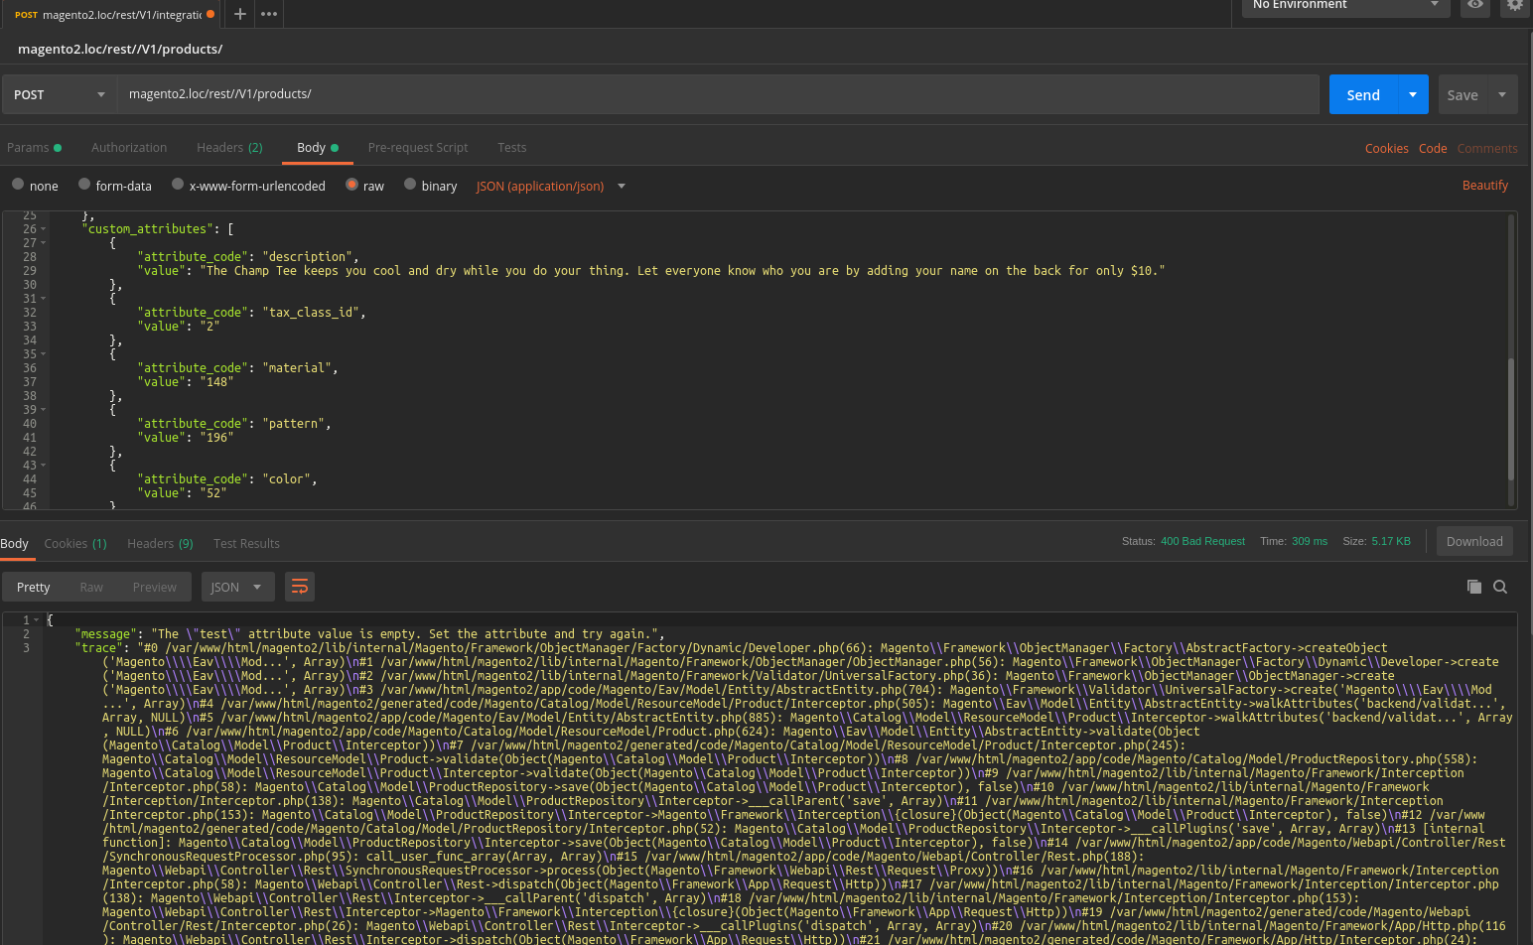Open JSON (application/json) content type dropdown
1533x945 pixels.
(551, 186)
